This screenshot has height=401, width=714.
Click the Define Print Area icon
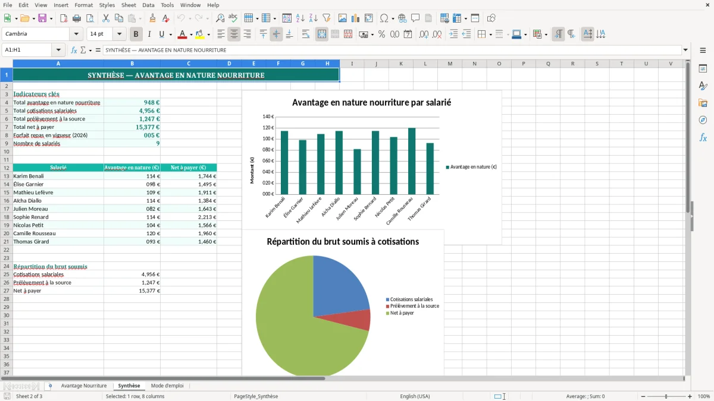[x=444, y=18]
